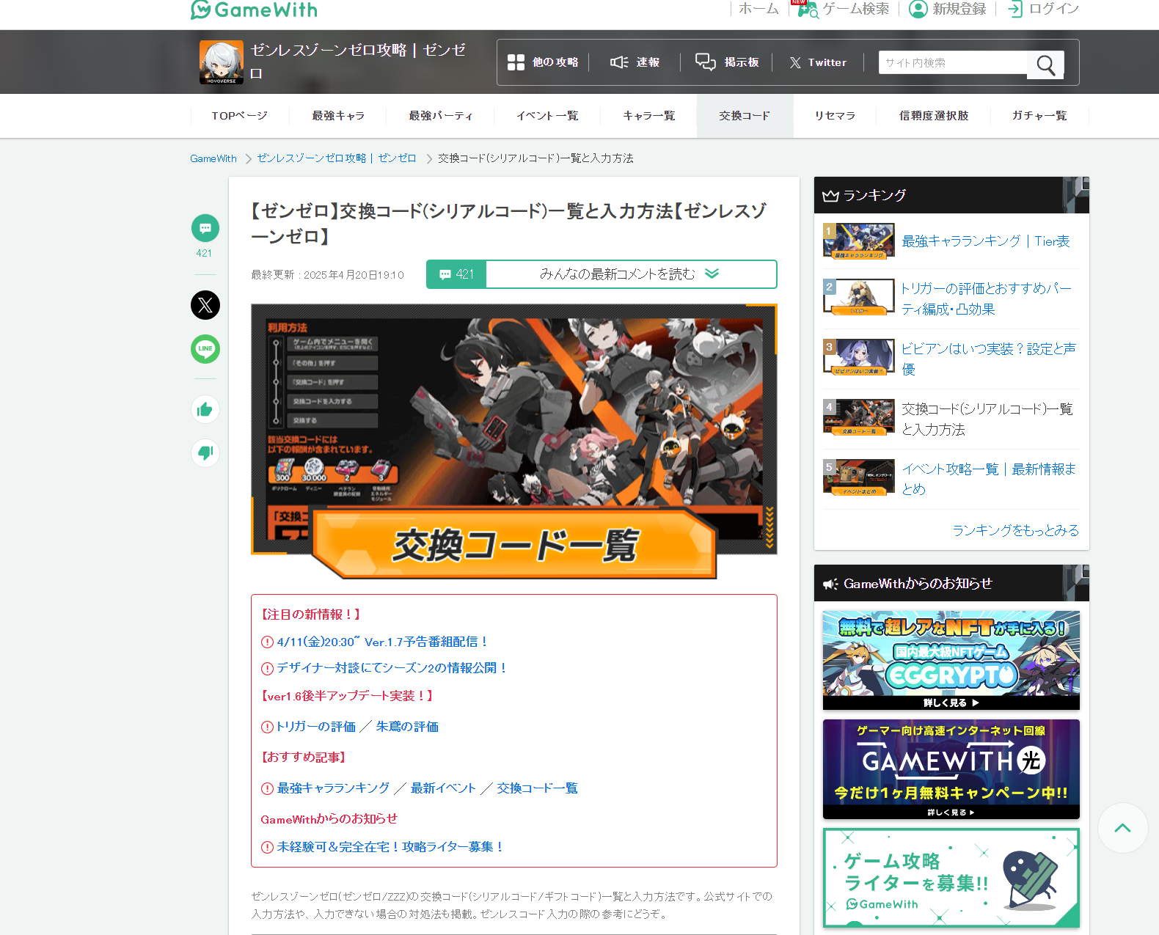Open ranking item 交換コード一覧と入力方法
Screen dimensions: 1159x935
[987, 419]
